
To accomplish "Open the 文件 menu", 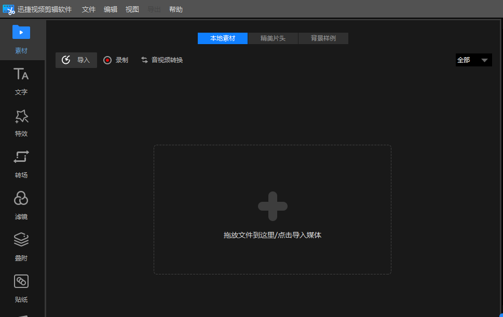I will [x=89, y=10].
